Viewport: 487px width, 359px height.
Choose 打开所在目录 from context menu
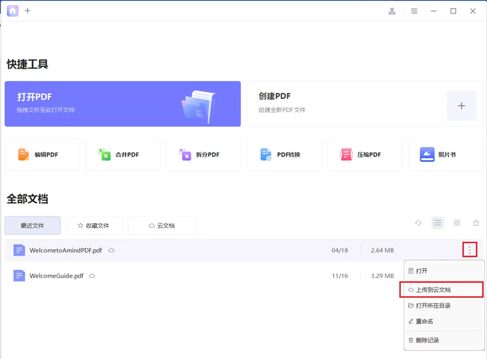click(444, 305)
